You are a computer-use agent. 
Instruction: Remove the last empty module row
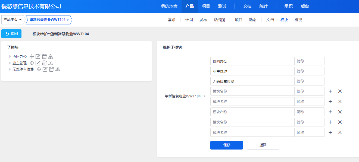pyautogui.click(x=340, y=132)
